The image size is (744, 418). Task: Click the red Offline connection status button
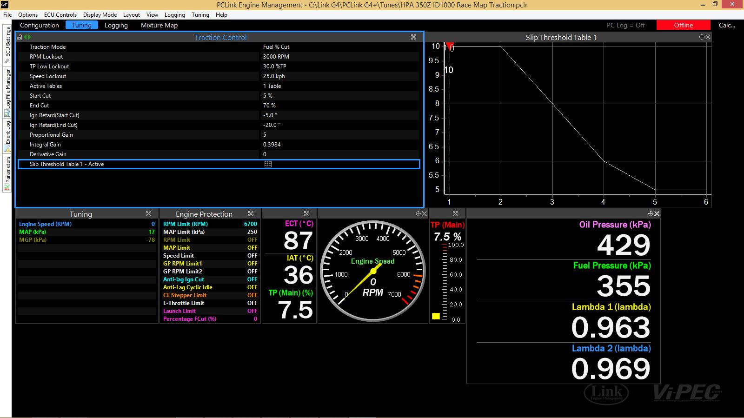pos(684,25)
